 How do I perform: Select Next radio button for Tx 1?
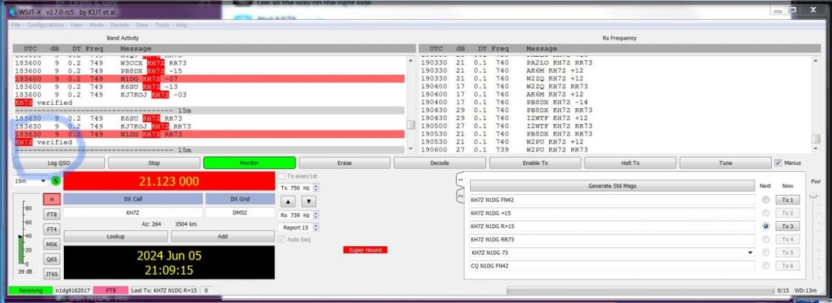point(765,200)
